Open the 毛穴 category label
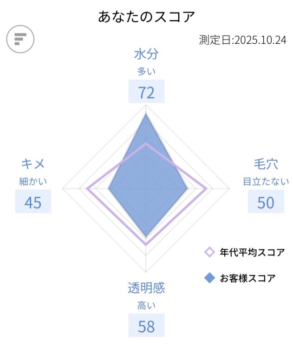 click(x=266, y=164)
